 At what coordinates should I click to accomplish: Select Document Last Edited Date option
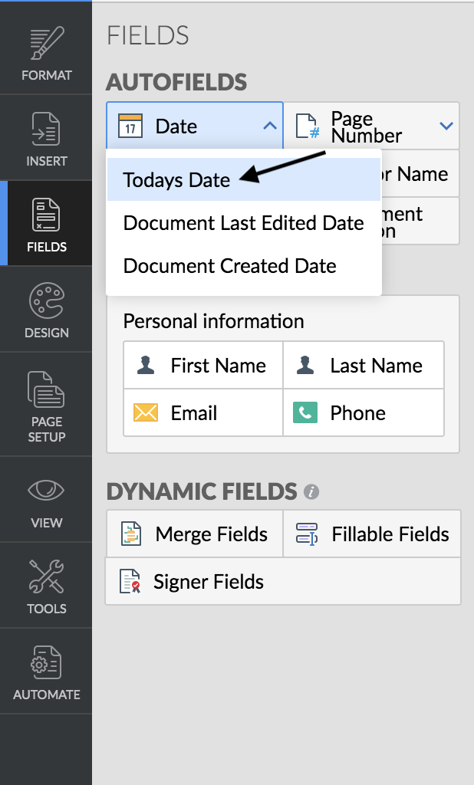pos(243,223)
